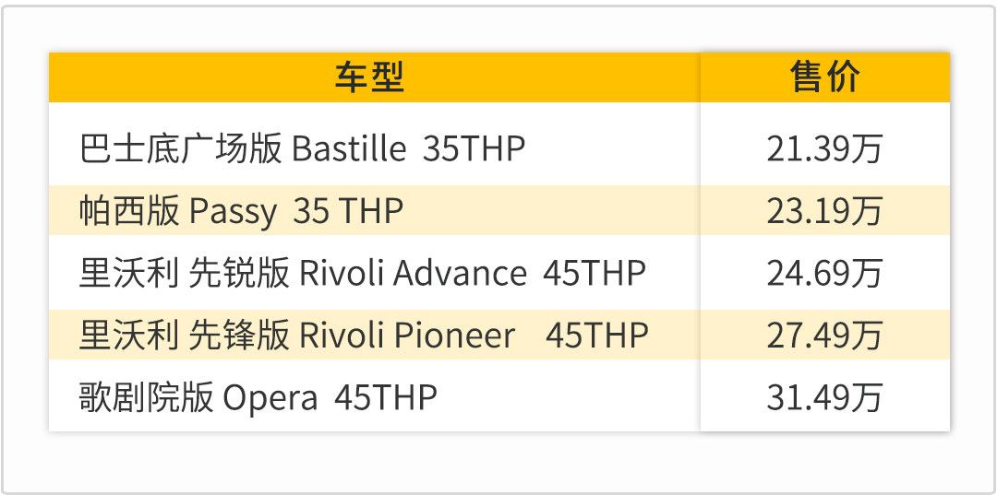Viewport: 997px width, 495px height.
Task: Click the word Opera
Action: pos(270,398)
